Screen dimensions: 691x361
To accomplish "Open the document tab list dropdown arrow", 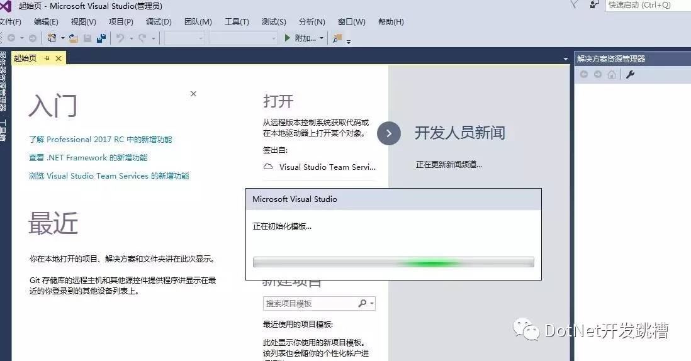I will pyautogui.click(x=565, y=59).
